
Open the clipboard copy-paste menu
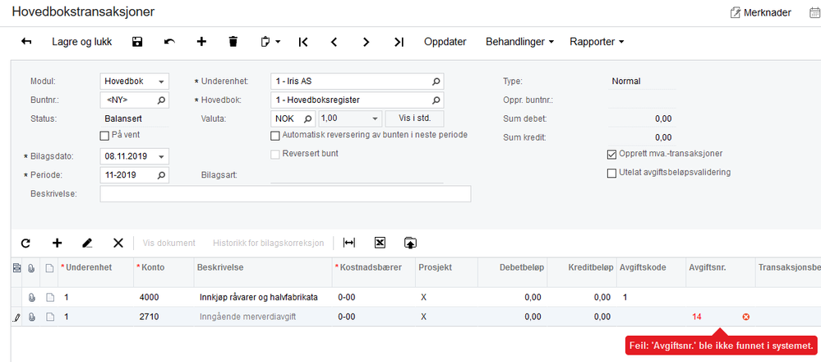[270, 42]
